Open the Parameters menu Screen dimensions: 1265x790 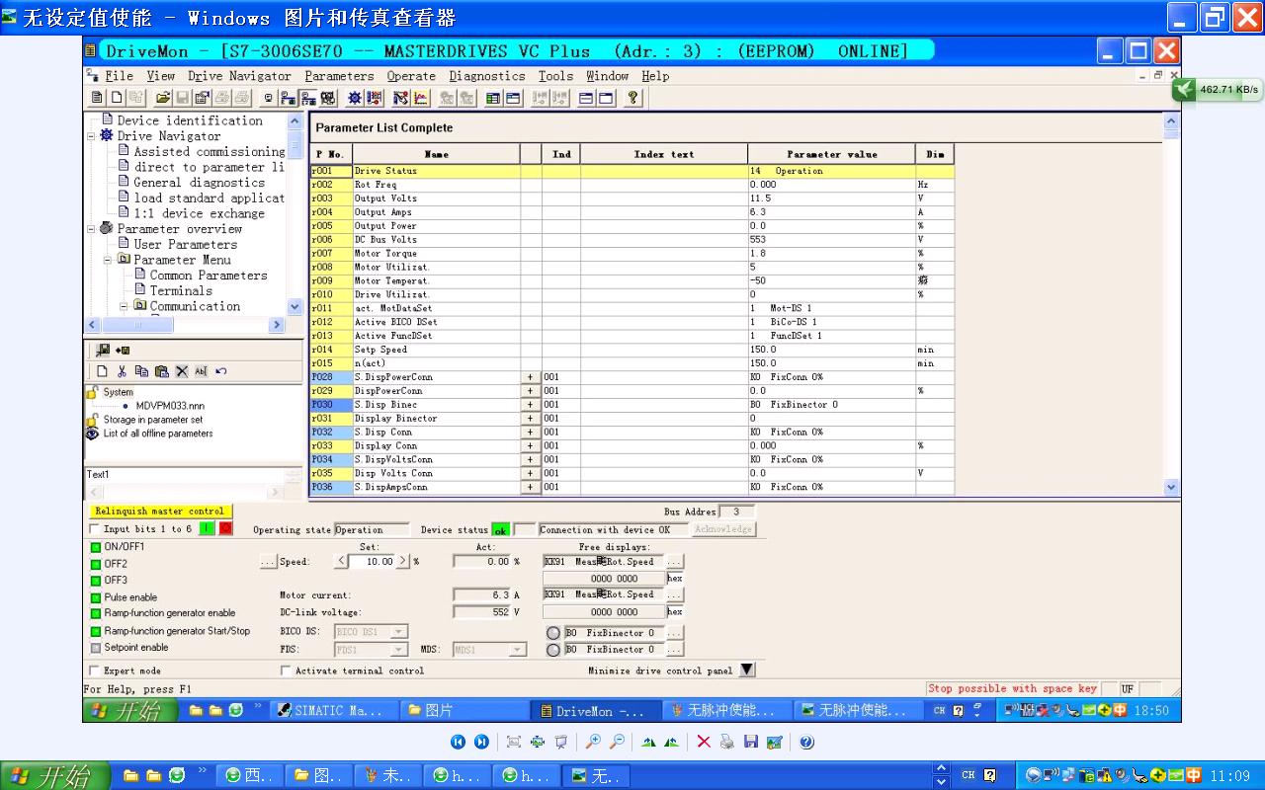(339, 76)
